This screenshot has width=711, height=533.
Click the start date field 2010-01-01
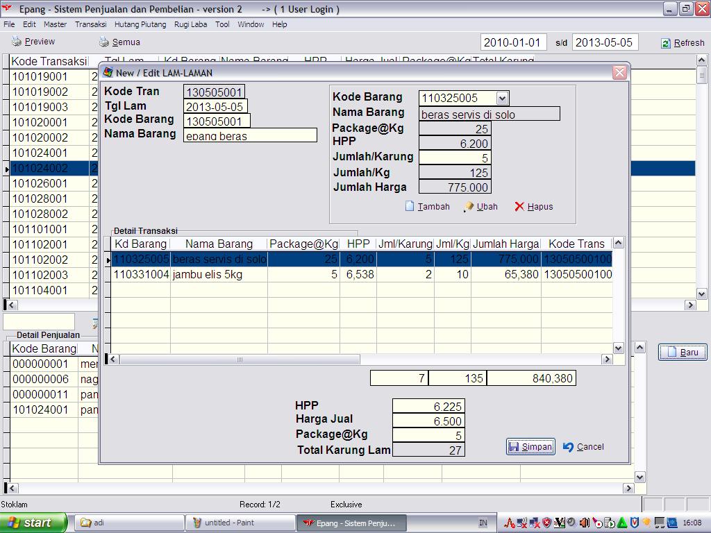tap(513, 42)
